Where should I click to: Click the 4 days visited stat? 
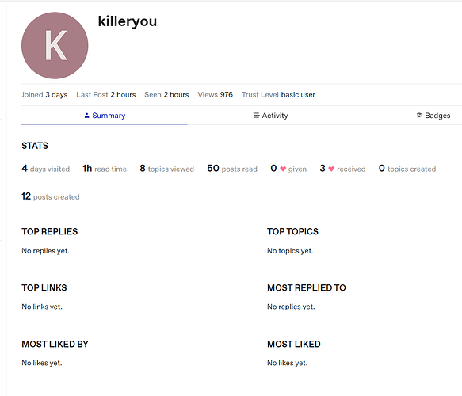(x=46, y=169)
